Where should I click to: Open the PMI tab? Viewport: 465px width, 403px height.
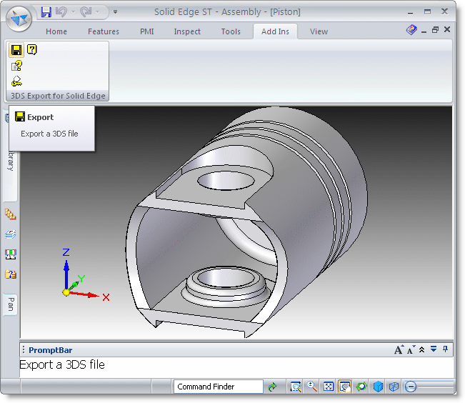point(147,31)
